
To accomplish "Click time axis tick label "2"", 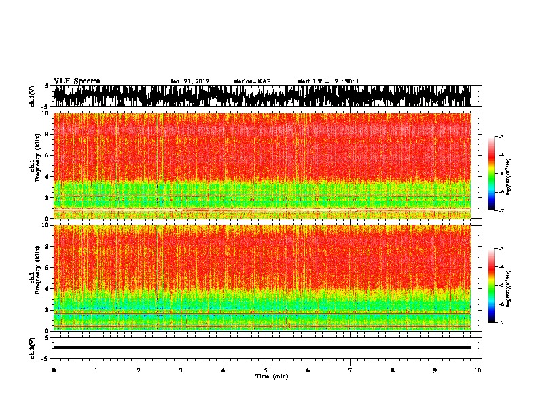I will coord(139,370).
